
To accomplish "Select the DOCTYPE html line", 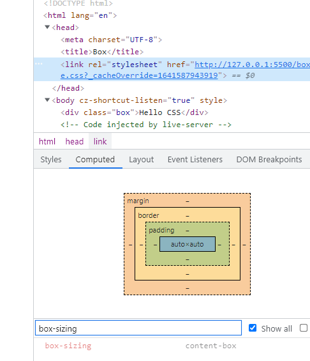I will click(x=78, y=3).
